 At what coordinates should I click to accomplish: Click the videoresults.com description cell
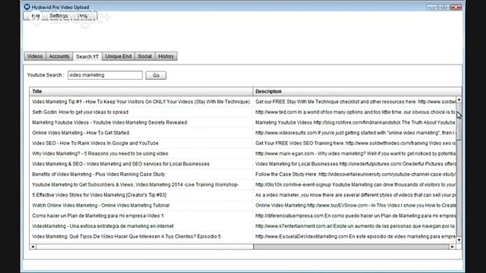[355, 133]
